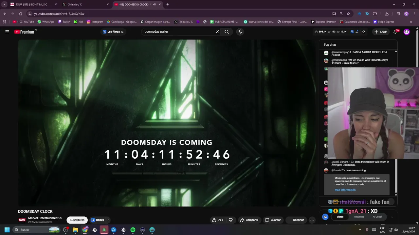This screenshot has height=235, width=419.
Task: Start voice search with the microphone icon
Action: pyautogui.click(x=240, y=32)
